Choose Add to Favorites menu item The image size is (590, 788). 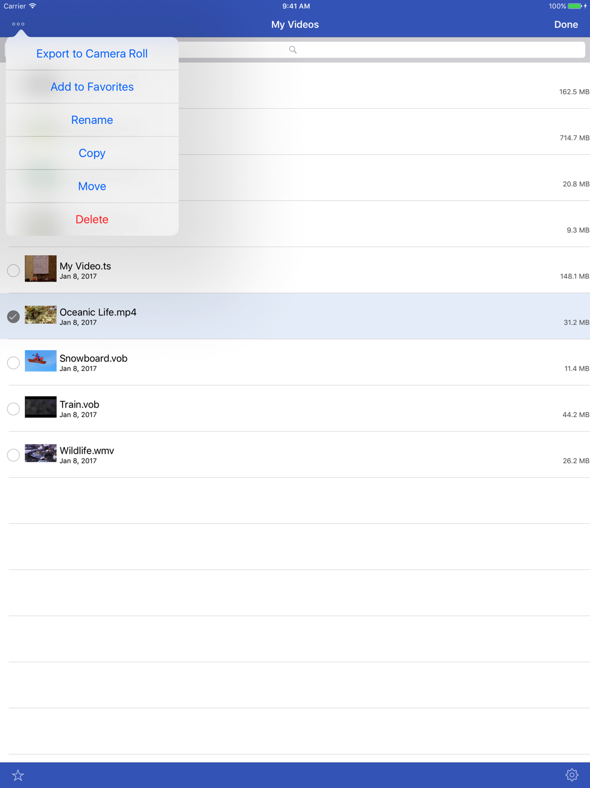92,87
